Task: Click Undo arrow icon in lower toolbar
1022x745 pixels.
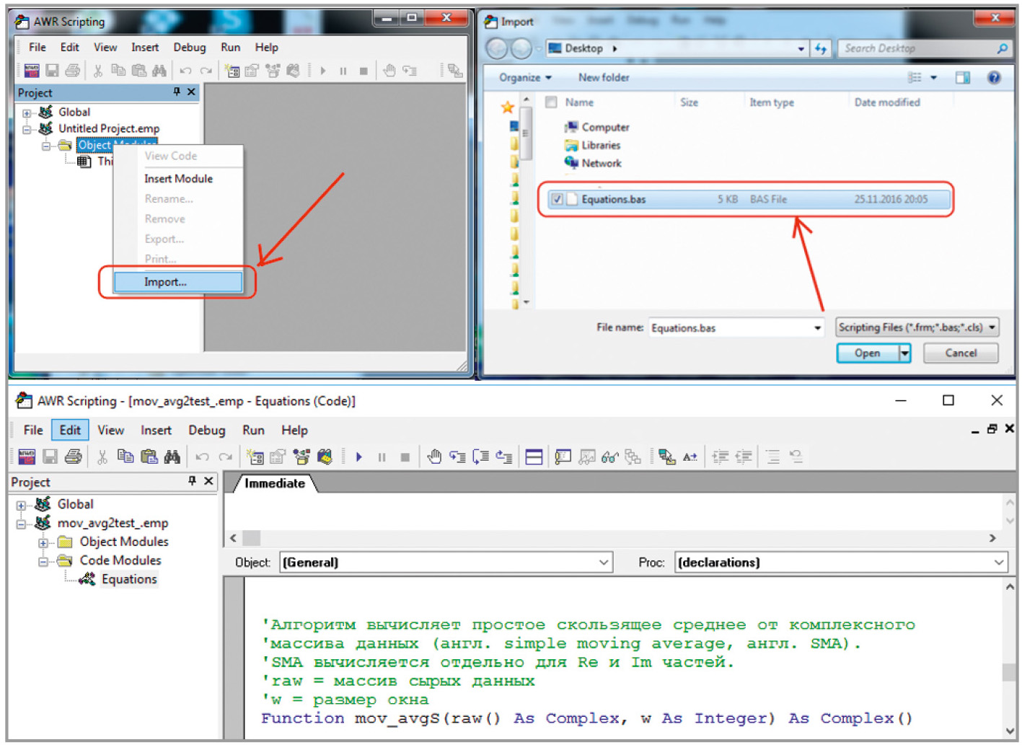Action: (202, 457)
